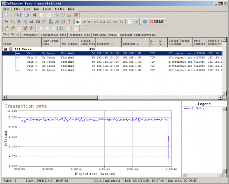
Task: Open the Window menu
Action: 59,9
